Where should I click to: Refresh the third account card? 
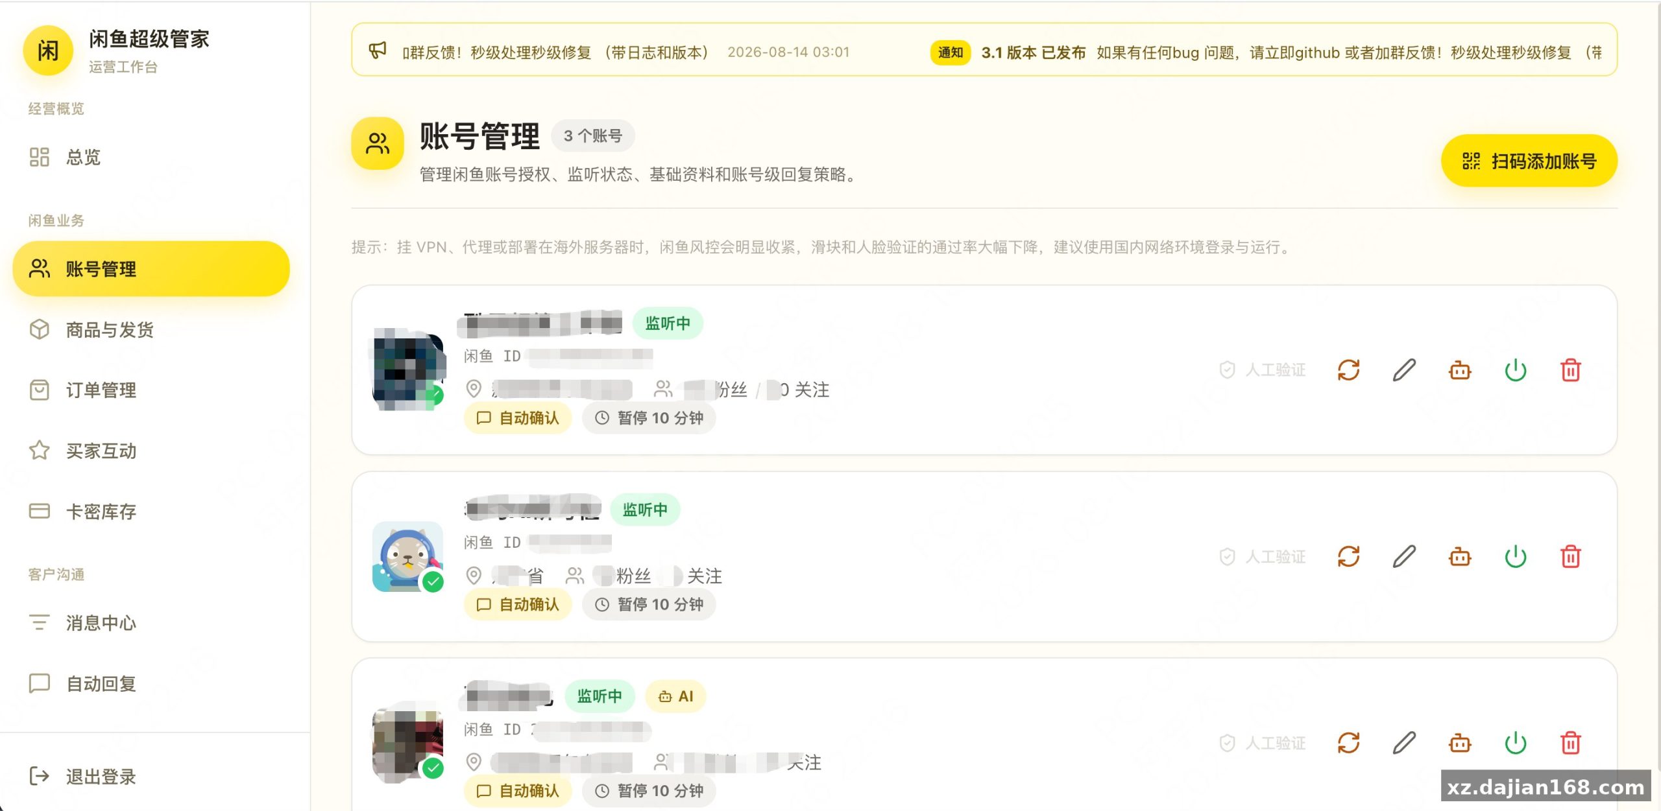click(x=1348, y=743)
